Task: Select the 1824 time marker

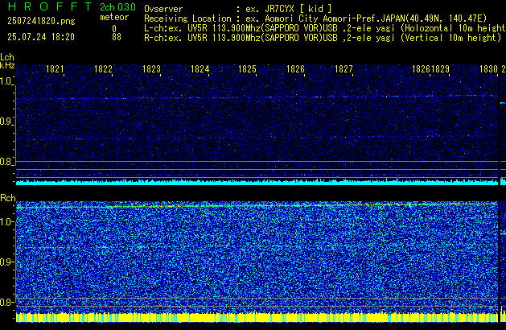Action: tap(200, 69)
